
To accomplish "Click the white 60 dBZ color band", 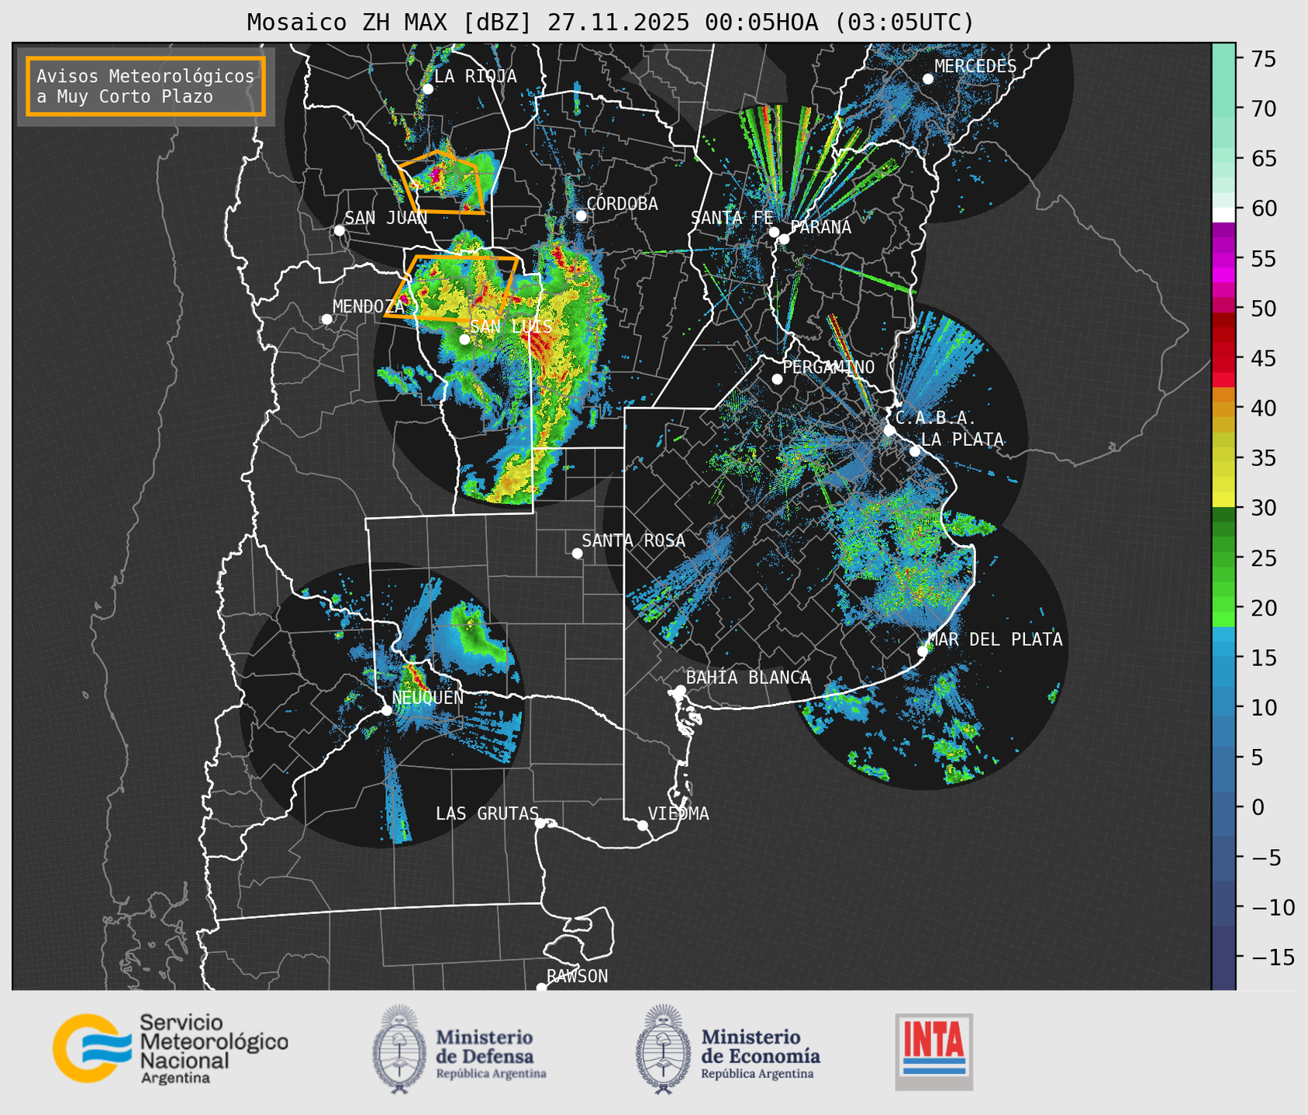I will pyautogui.click(x=1223, y=215).
